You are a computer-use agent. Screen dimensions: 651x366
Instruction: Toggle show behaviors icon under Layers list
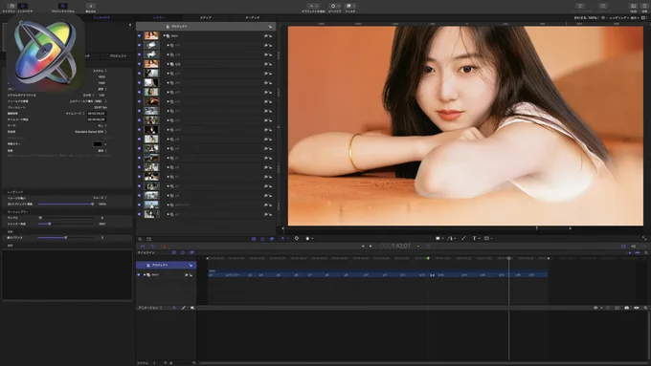[262, 239]
